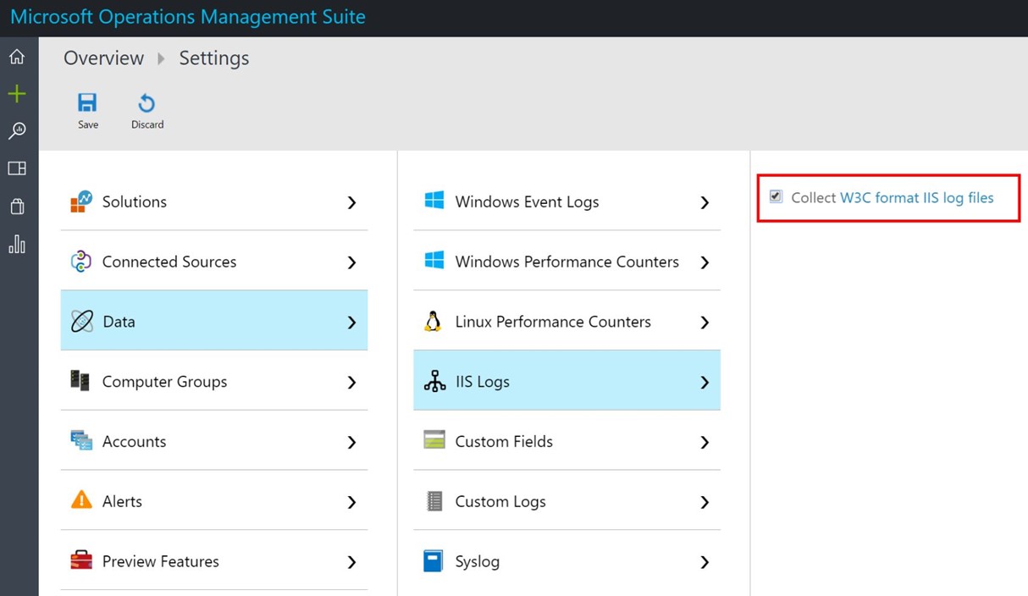Click the Save disk icon
This screenshot has height=596, width=1028.
tap(87, 103)
